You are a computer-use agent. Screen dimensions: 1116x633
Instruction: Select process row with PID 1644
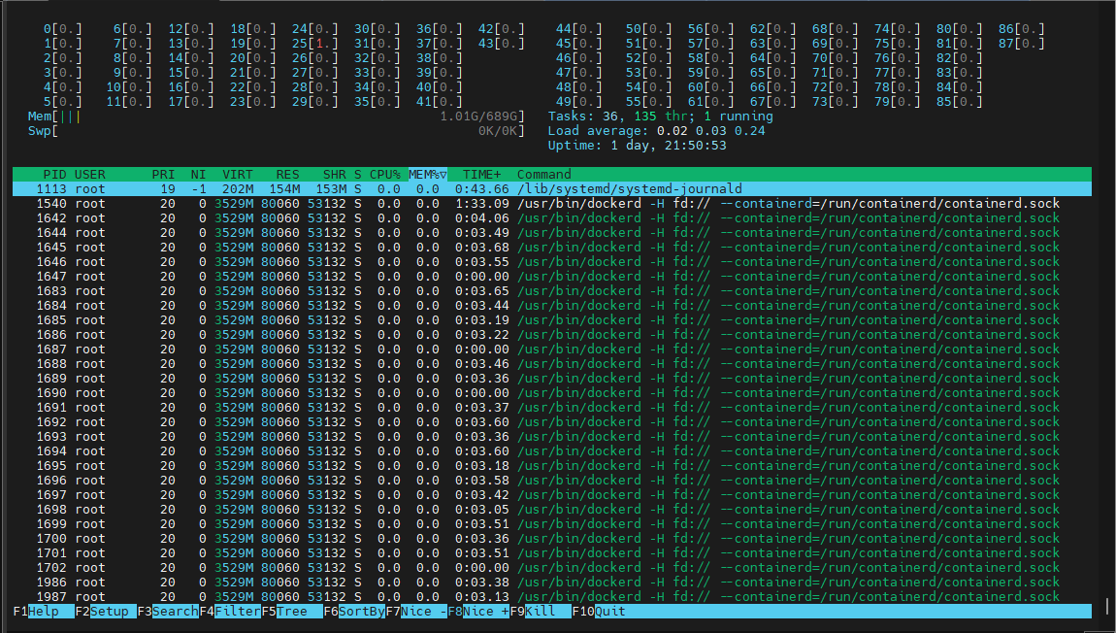click(551, 233)
